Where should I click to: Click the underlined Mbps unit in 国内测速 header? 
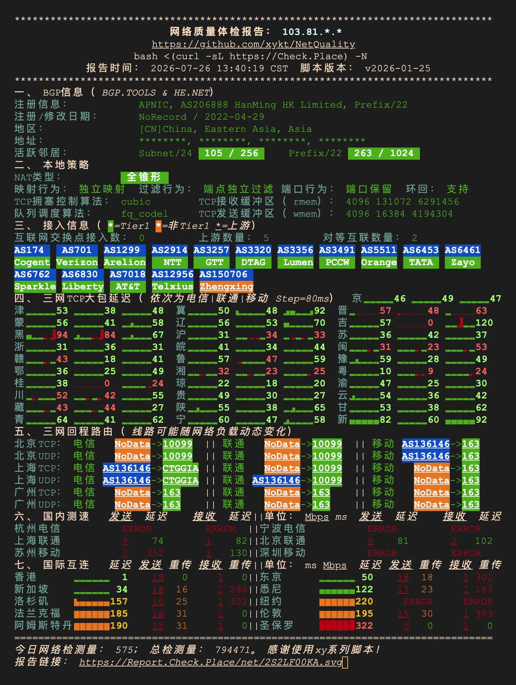[317, 517]
